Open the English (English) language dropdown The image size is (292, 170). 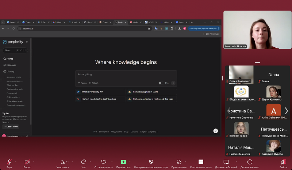[149, 131]
